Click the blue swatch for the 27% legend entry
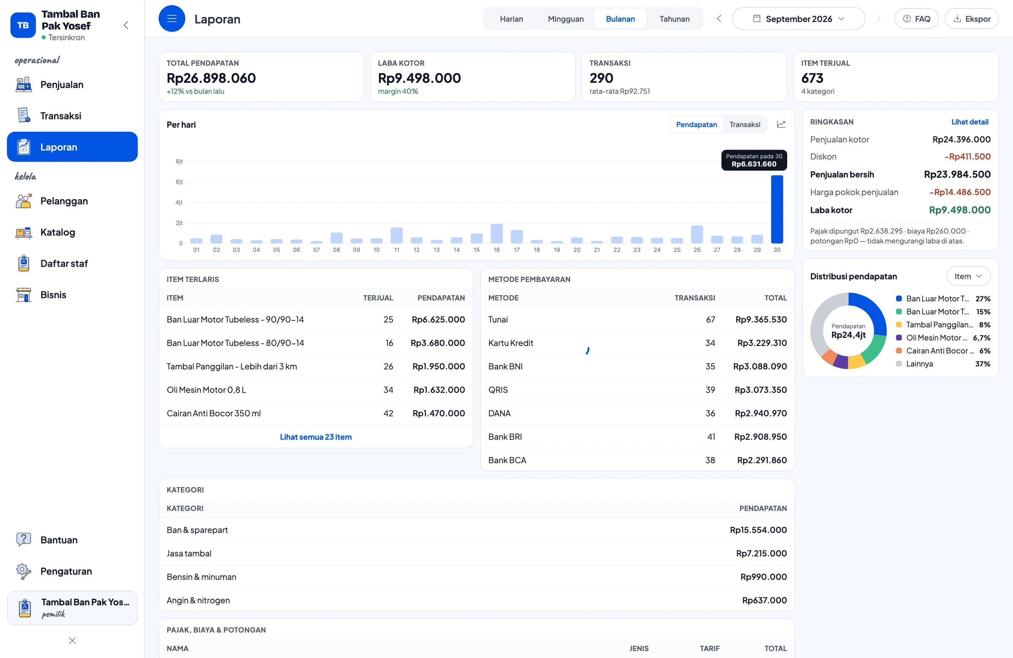Screen dimensions: 1013x658 [899, 299]
